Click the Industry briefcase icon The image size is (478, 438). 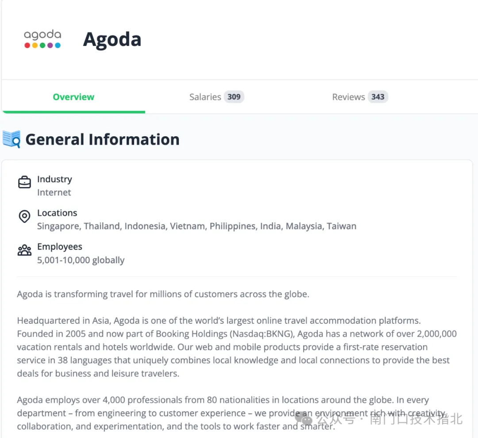click(24, 182)
